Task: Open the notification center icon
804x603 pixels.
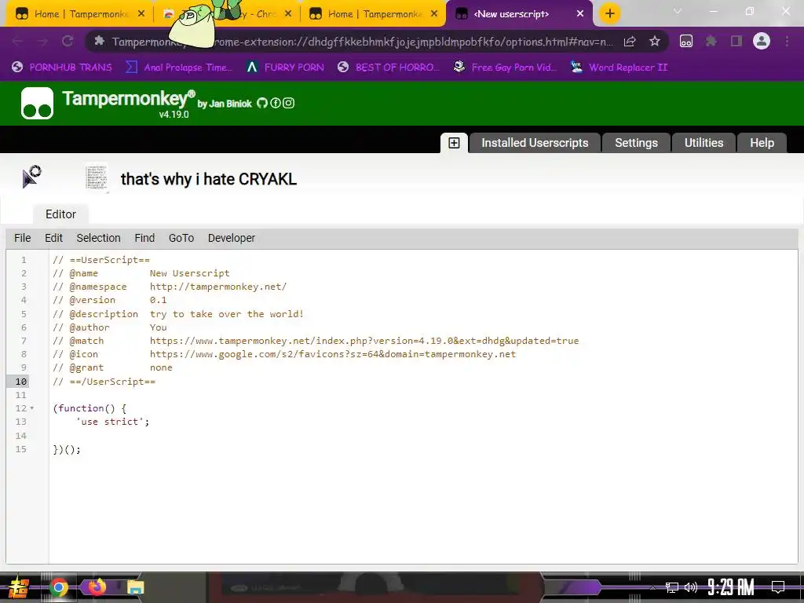Action: [x=778, y=587]
